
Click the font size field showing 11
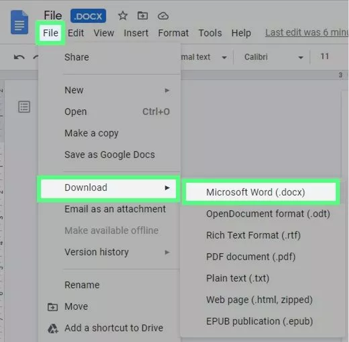click(x=324, y=56)
